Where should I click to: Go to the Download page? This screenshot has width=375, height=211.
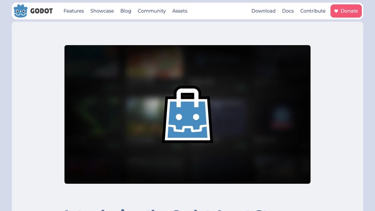[x=263, y=11]
